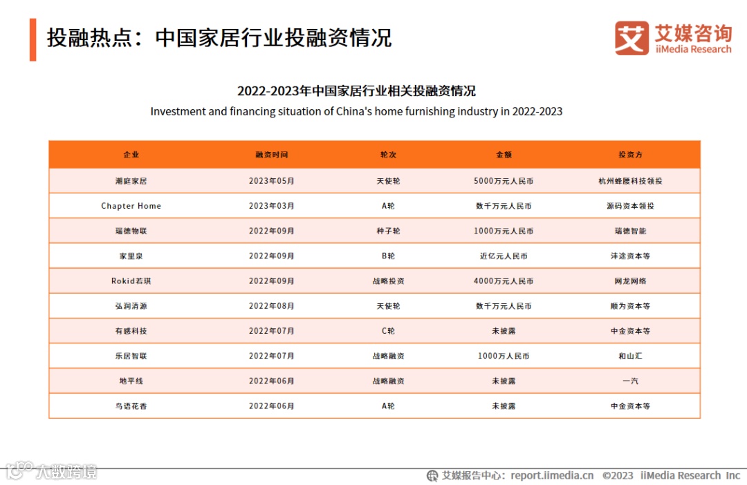Select the 家里泉 company cell
This screenshot has height=485, width=747.
pyautogui.click(x=131, y=256)
